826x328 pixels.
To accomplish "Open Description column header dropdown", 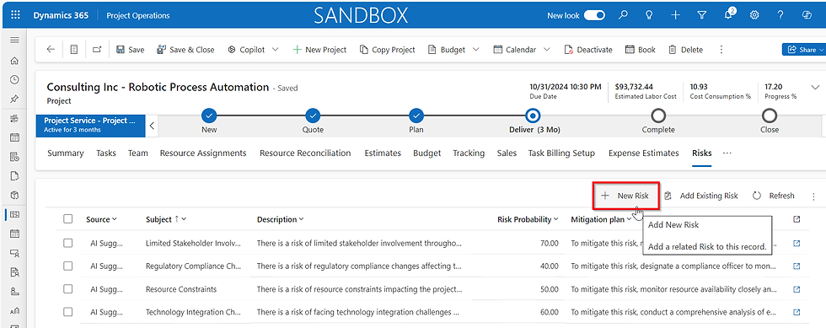I will tap(280, 219).
